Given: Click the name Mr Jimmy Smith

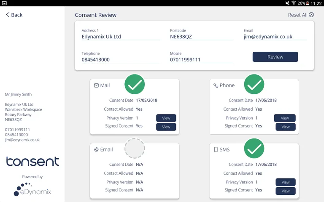Looking at the screenshot, I should [19, 94].
